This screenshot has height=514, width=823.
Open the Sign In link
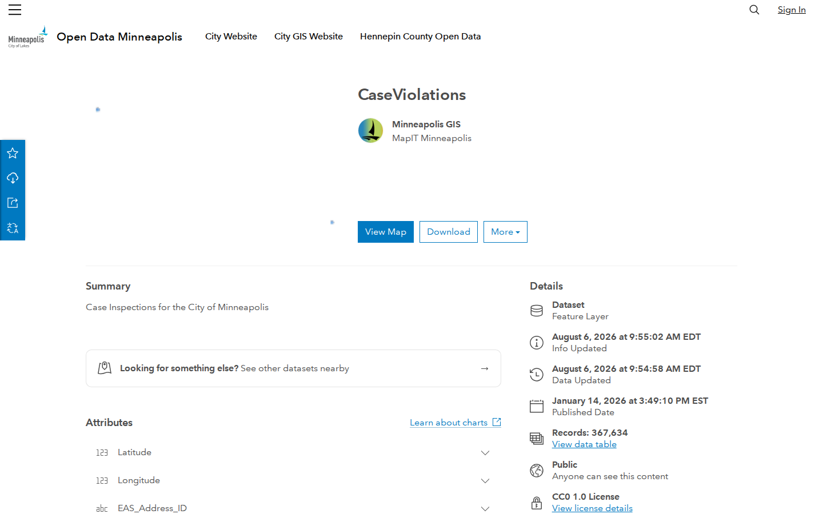tap(792, 10)
